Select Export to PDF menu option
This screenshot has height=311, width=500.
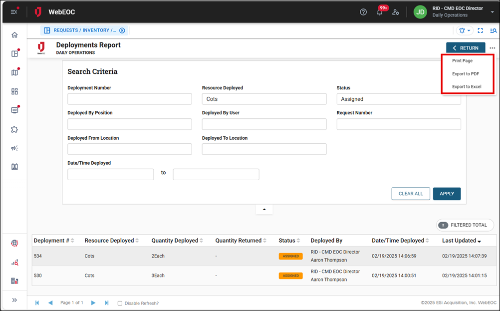(x=466, y=74)
